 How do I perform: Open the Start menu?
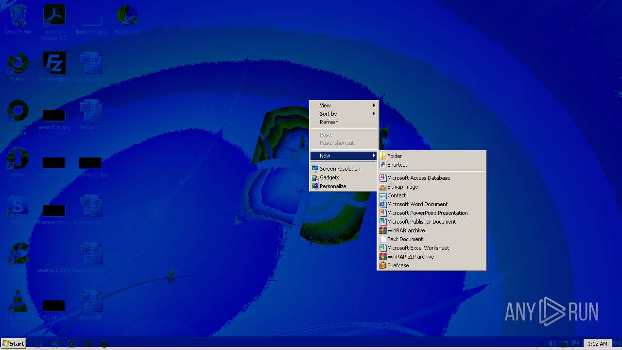click(x=13, y=343)
